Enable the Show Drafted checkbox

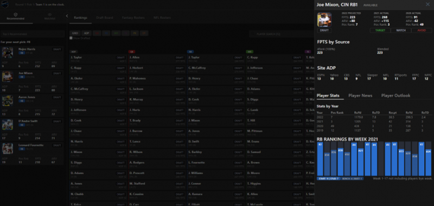click(71, 38)
